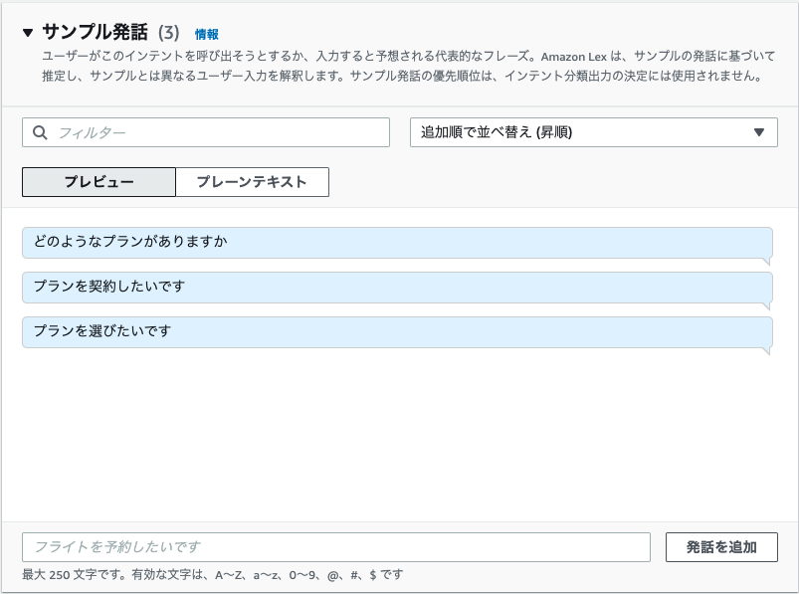Click the speech-bubble tail of the last utterance
This screenshot has height=594, width=799.
pos(766,351)
